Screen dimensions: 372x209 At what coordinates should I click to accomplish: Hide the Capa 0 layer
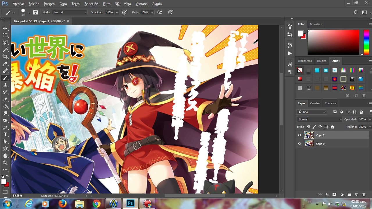click(300, 144)
